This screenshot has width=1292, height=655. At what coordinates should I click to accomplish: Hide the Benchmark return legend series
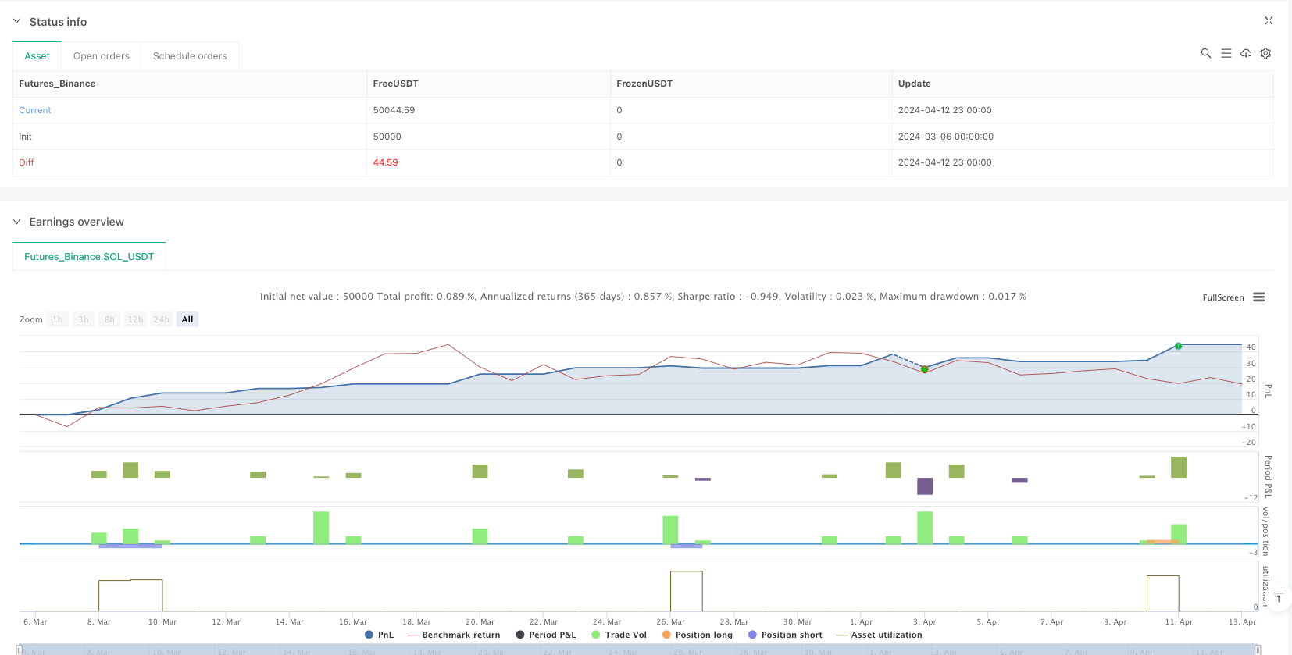[454, 635]
